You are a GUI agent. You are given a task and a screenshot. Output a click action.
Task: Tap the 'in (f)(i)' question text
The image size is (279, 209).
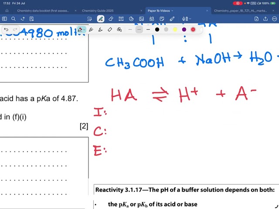(15, 117)
